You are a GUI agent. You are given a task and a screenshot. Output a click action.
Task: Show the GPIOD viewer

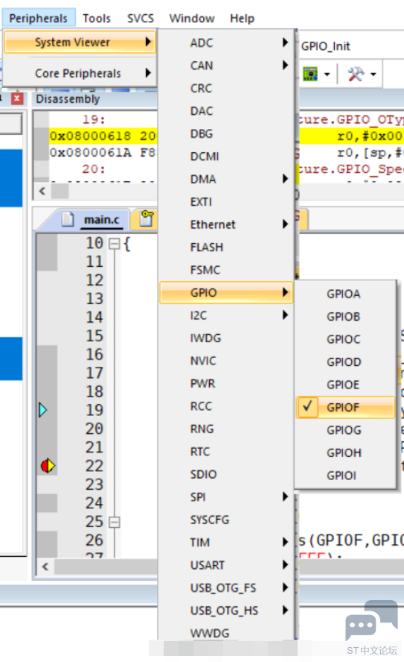pyautogui.click(x=345, y=362)
